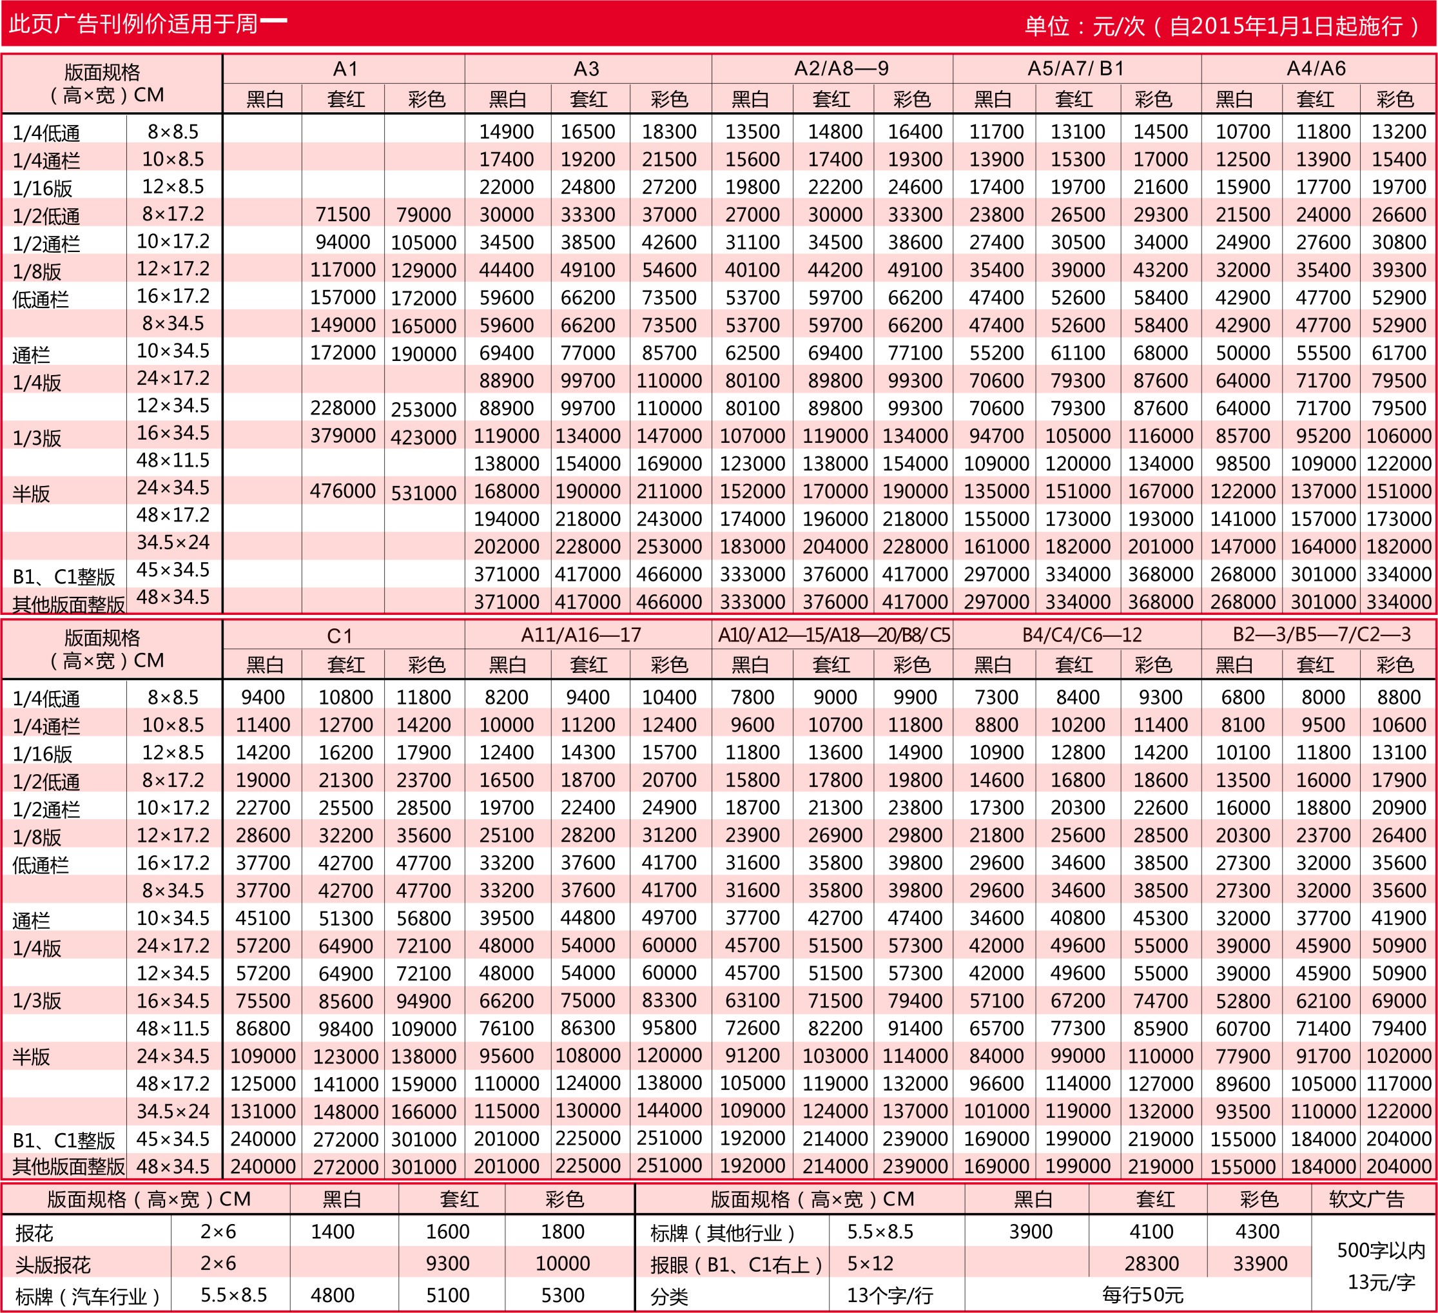Select the 71500 price cell

point(342,214)
